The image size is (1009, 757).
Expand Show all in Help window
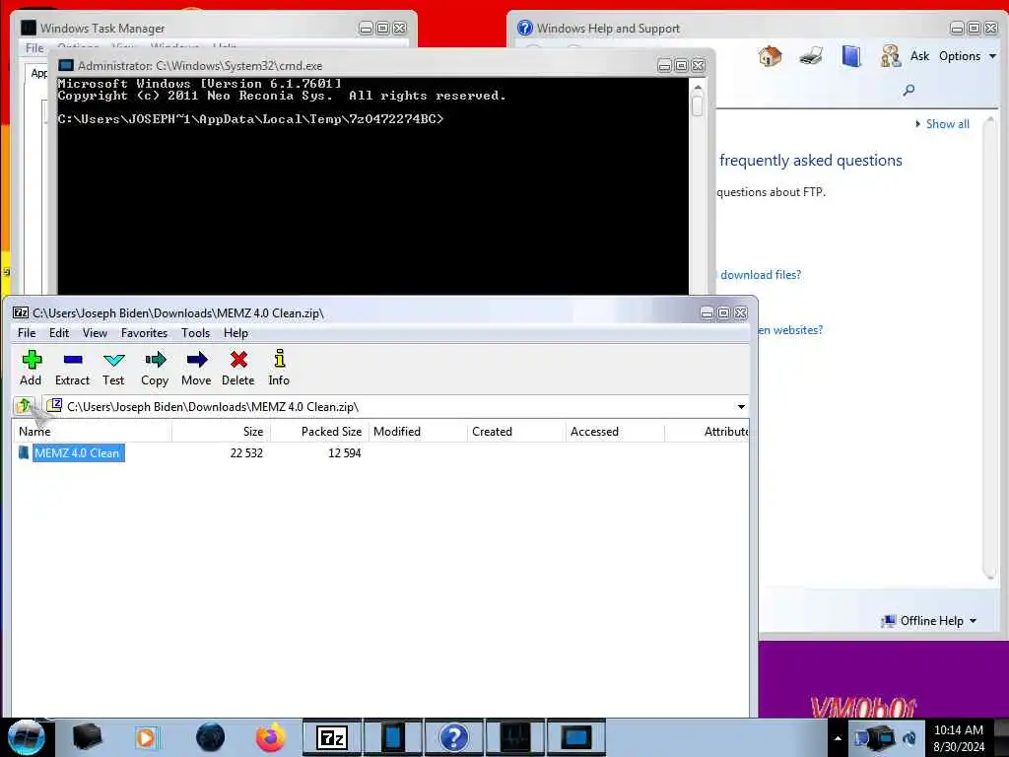[943, 124]
